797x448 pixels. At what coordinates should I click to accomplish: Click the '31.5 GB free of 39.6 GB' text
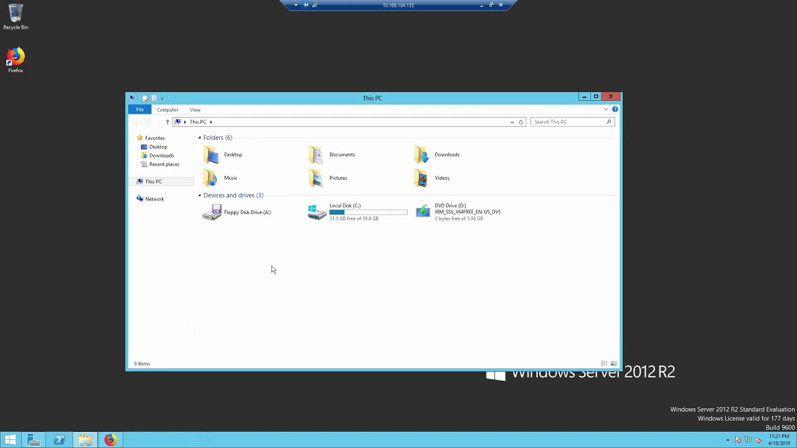click(x=354, y=218)
